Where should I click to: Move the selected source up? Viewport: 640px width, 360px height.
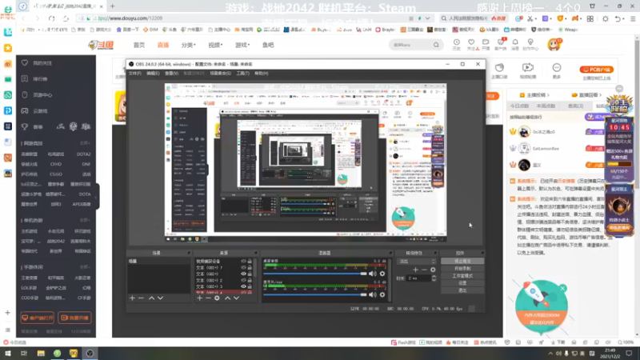[x=227, y=298]
